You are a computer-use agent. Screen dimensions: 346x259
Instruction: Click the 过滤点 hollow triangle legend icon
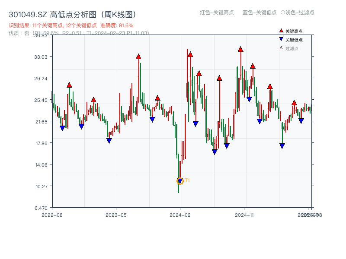(281, 47)
